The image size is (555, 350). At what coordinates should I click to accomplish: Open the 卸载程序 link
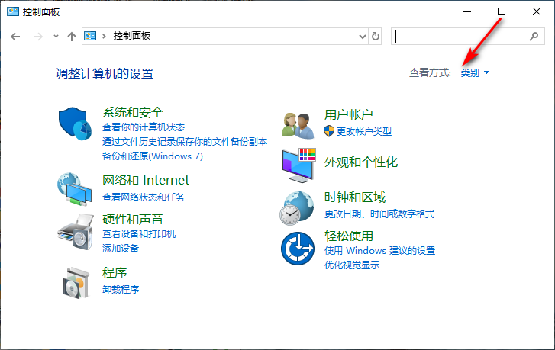[x=121, y=290]
